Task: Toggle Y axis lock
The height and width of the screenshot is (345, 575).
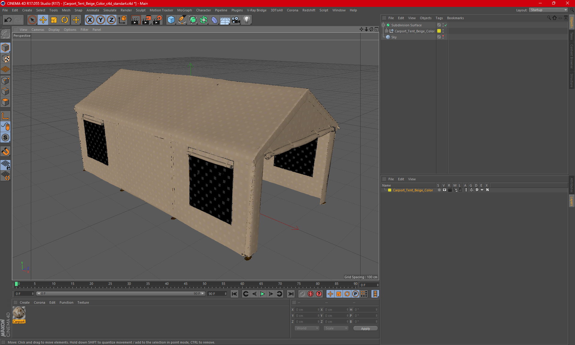Action: click(x=101, y=20)
